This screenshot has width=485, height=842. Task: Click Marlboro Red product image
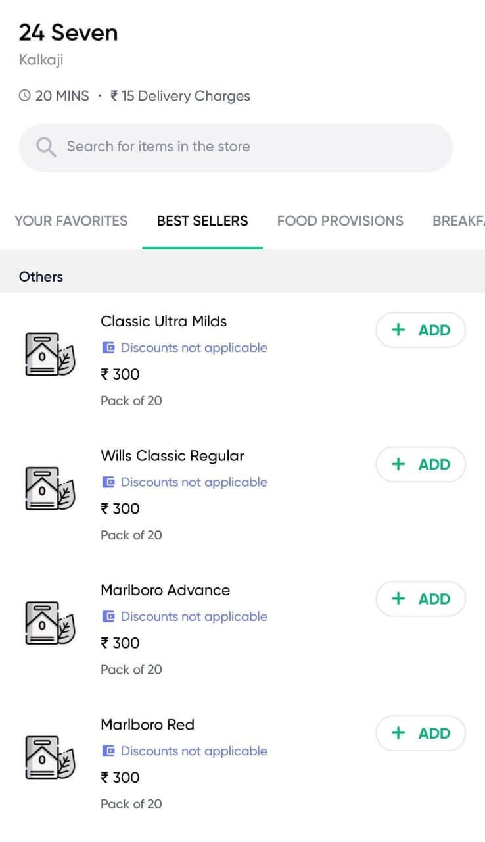pyautogui.click(x=50, y=757)
